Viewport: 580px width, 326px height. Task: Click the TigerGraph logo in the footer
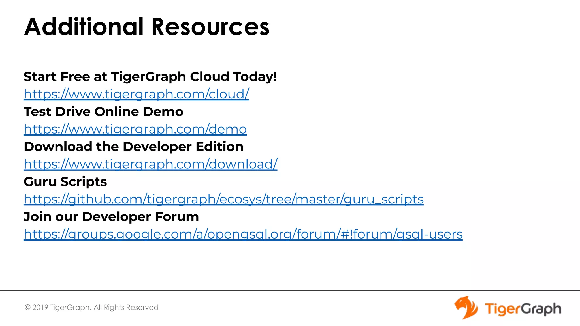(x=507, y=308)
